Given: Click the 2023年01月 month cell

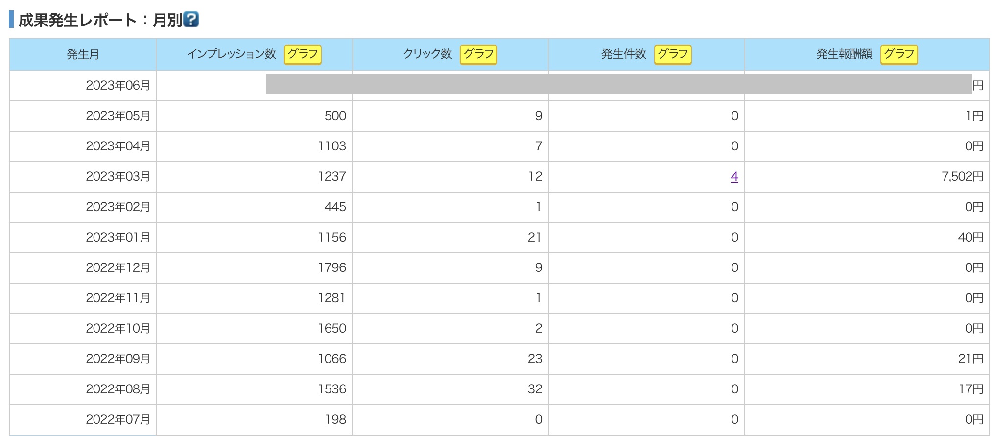Looking at the screenshot, I should point(118,238).
